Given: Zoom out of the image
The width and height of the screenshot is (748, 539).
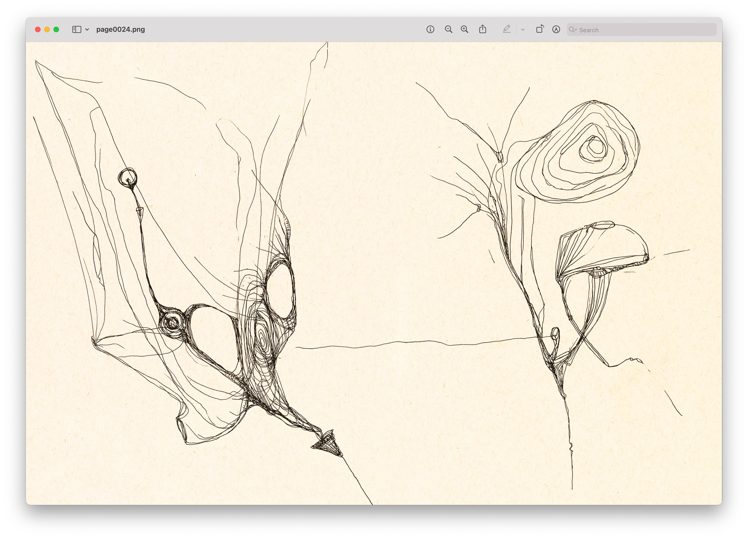Looking at the screenshot, I should [448, 29].
